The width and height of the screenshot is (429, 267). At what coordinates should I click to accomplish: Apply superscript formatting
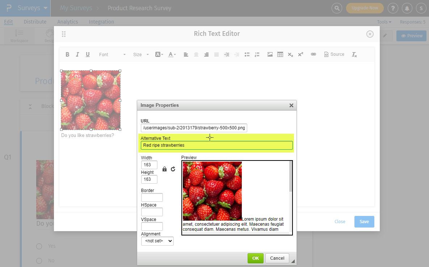[x=300, y=54]
